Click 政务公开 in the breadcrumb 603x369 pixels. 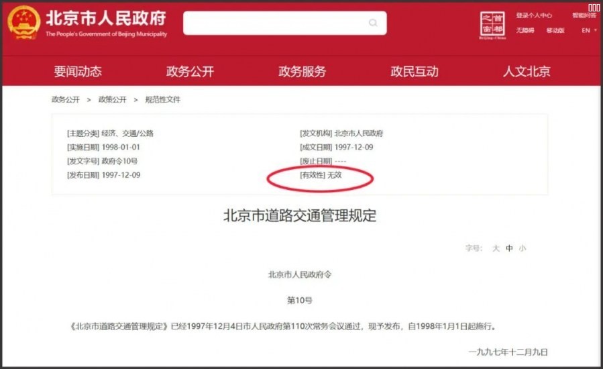click(x=65, y=99)
